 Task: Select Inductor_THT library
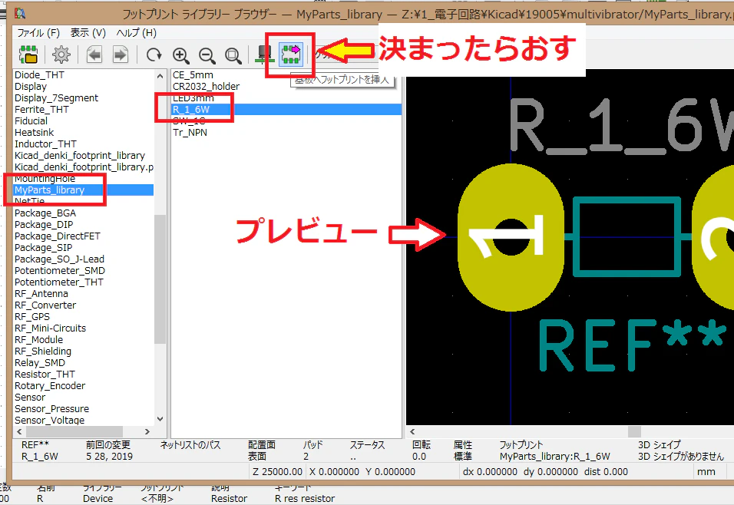point(45,144)
